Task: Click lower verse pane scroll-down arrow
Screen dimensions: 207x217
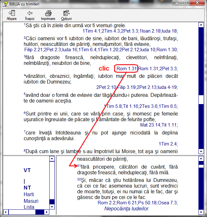Action: pos(201,212)
